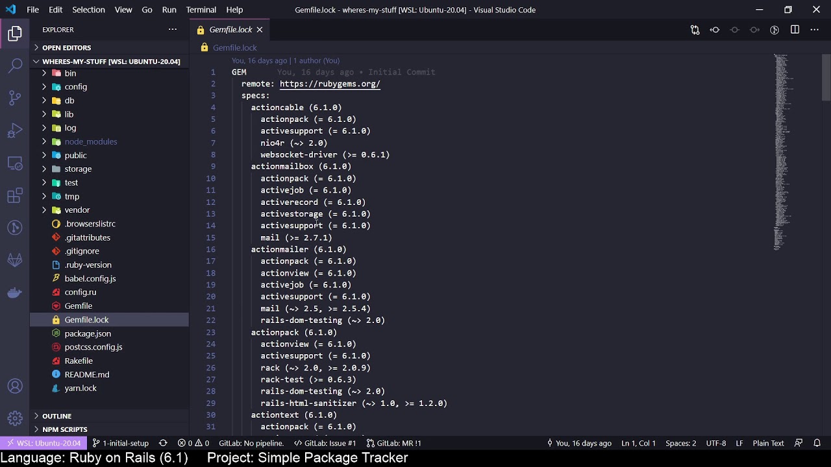831x467 pixels.
Task: Open the Accounts menu
Action: coord(15,387)
